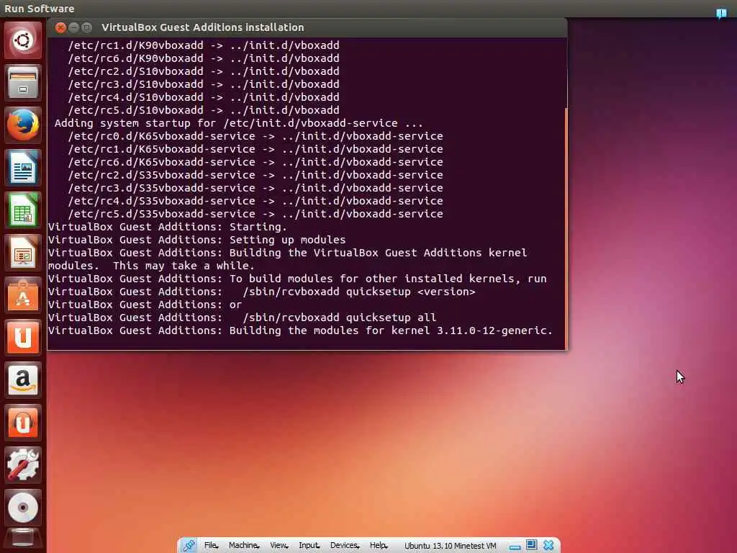737x553 pixels.
Task: Open LibreOffice Calc from launcher
Action: (22, 210)
